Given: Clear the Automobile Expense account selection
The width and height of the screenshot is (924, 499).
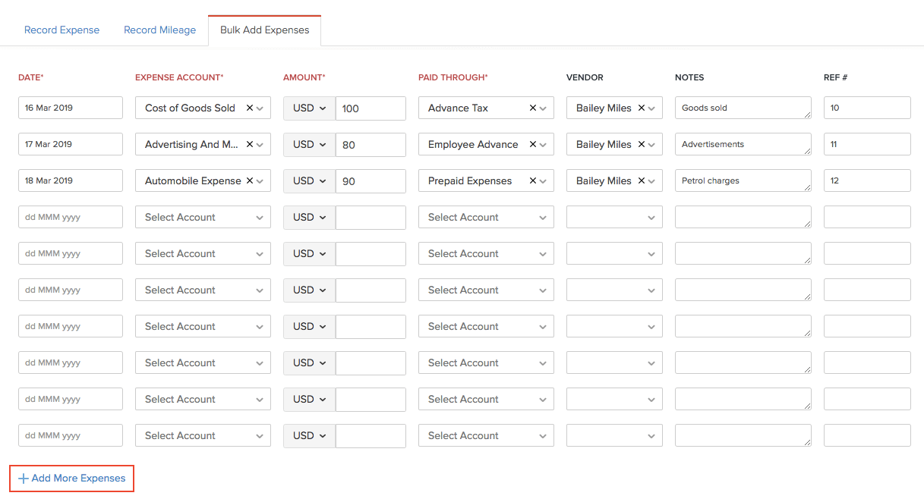Looking at the screenshot, I should pyautogui.click(x=248, y=180).
